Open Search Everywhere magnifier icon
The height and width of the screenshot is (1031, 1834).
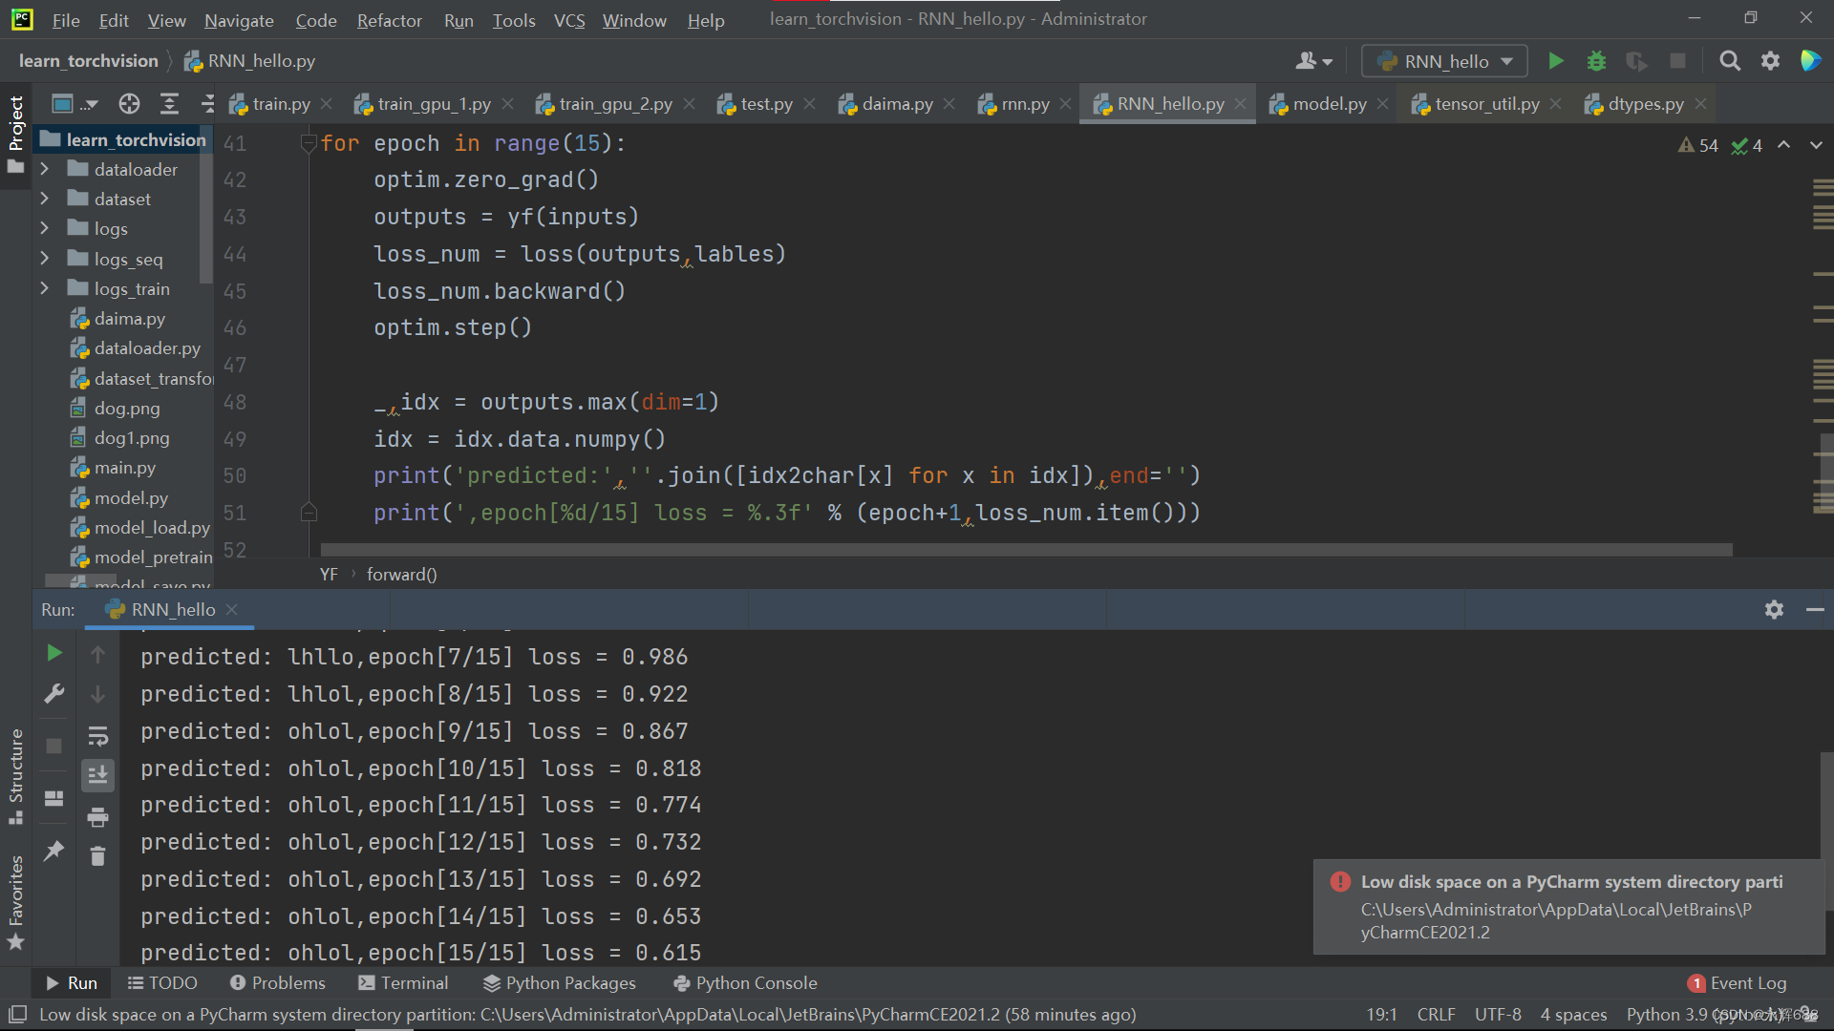tap(1729, 61)
